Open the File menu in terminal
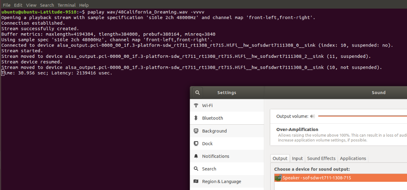The height and width of the screenshot is (190, 407). pos(6,5)
